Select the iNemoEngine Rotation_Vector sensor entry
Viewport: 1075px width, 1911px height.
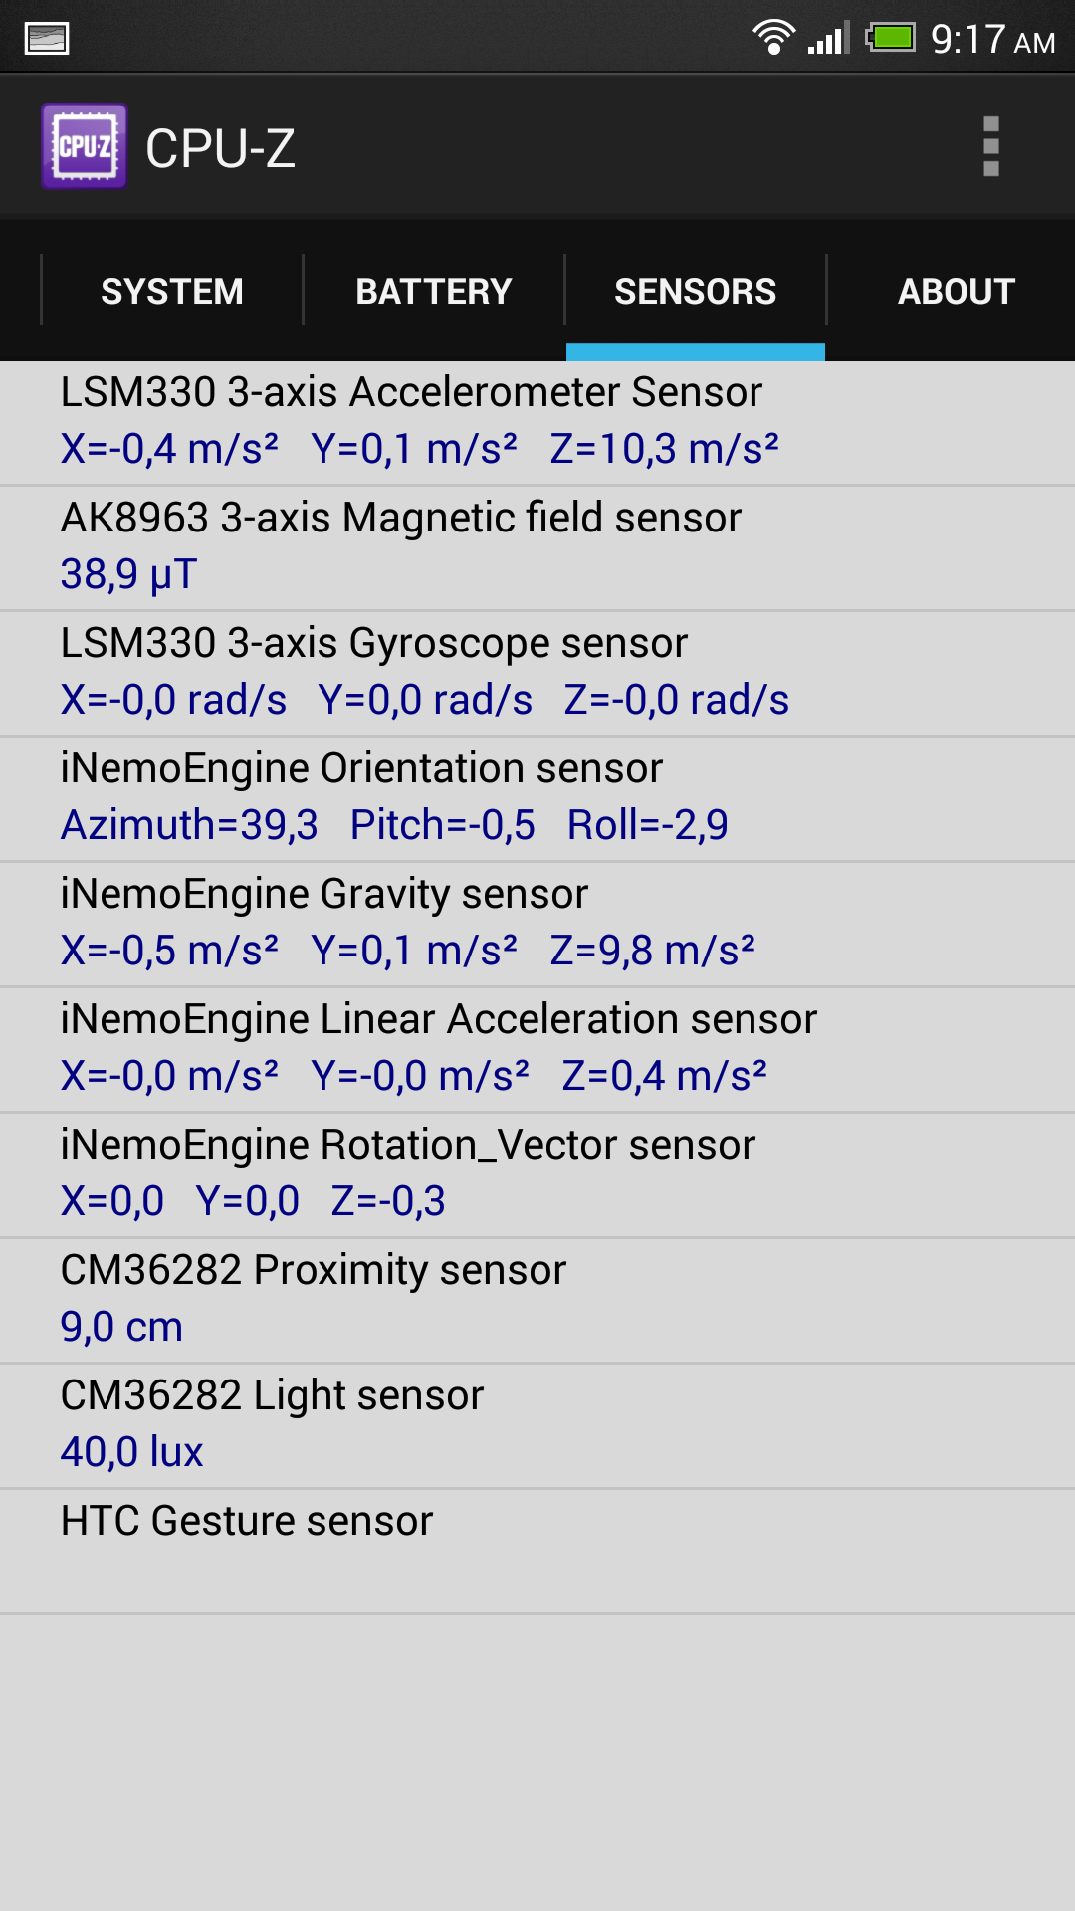click(x=537, y=1174)
